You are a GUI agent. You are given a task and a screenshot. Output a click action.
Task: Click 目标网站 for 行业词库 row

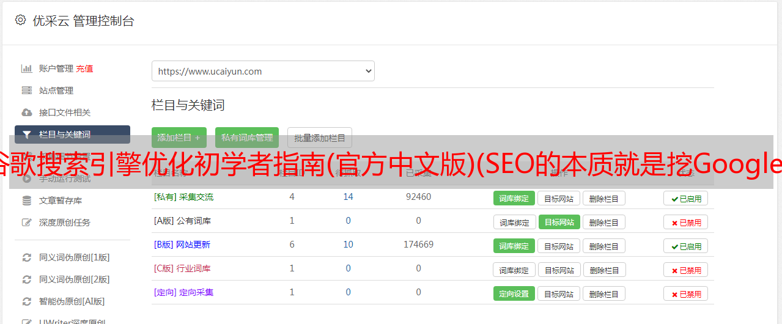tap(559, 270)
